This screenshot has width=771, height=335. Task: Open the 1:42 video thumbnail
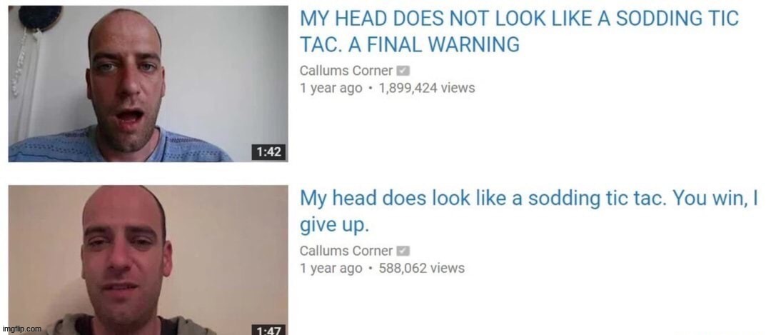pyautogui.click(x=148, y=84)
